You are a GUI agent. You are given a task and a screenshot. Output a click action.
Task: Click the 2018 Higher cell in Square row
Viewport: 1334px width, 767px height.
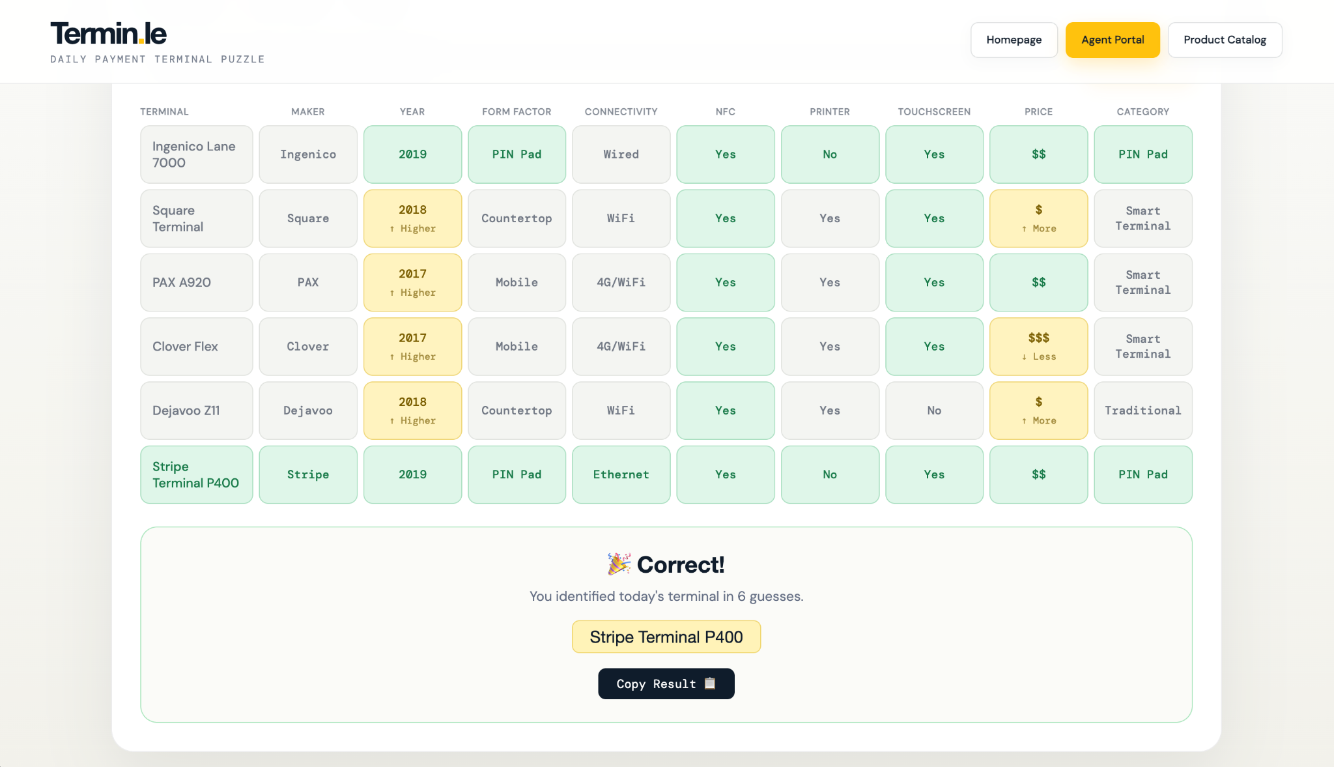click(412, 218)
